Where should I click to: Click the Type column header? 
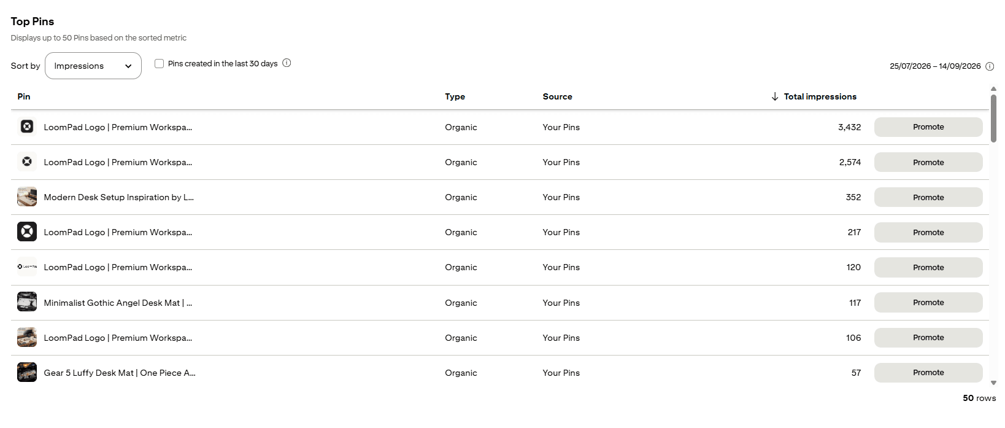coord(455,96)
